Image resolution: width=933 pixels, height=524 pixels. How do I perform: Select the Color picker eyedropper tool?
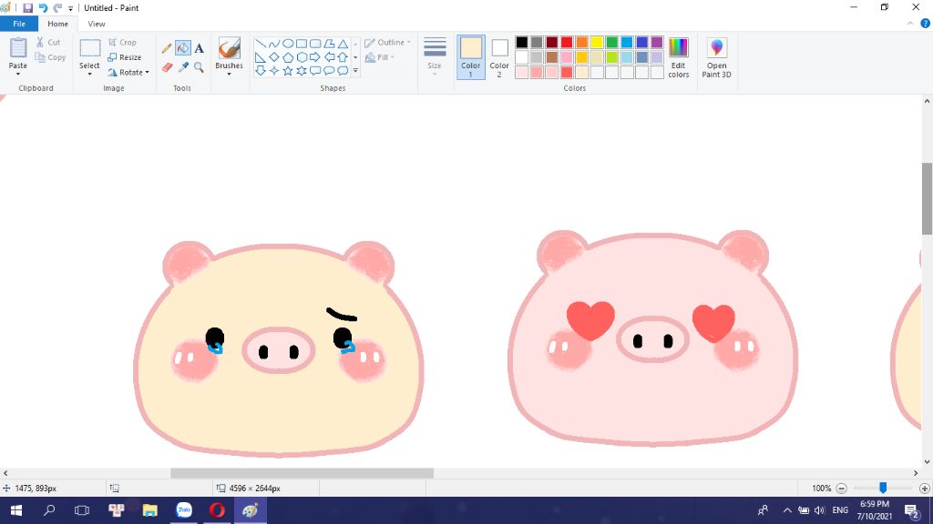point(183,67)
